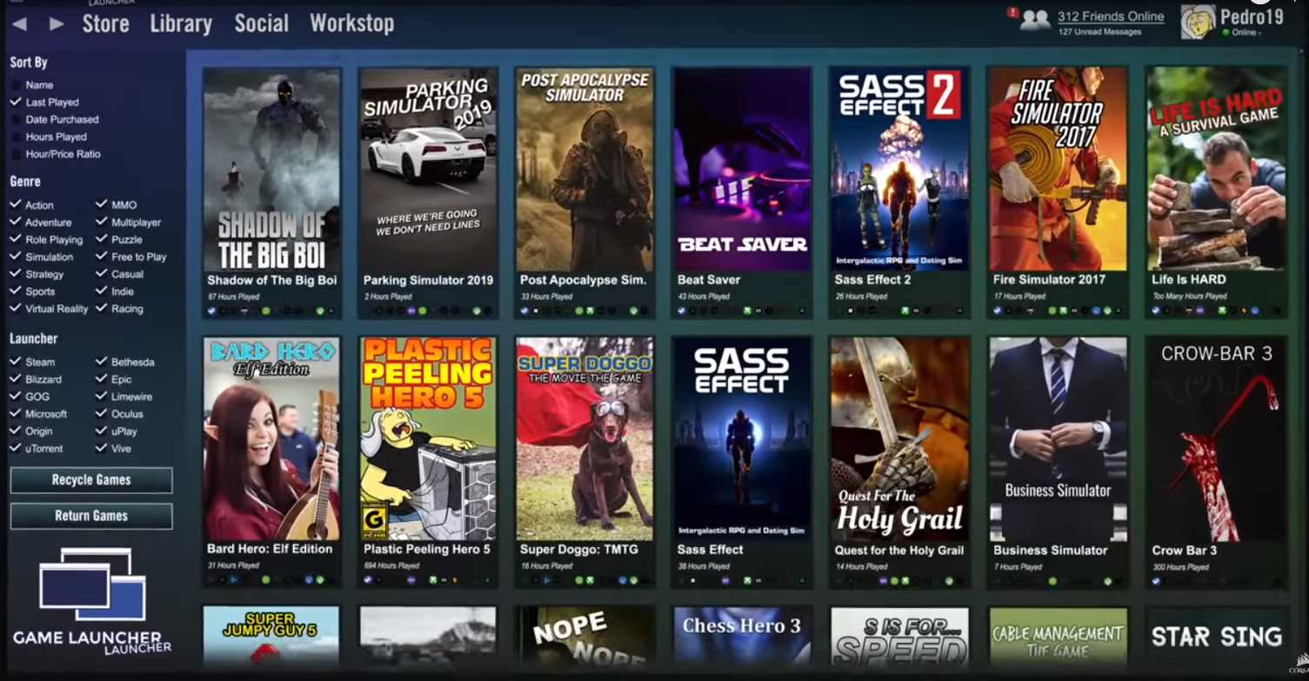
Task: Click the Return Games button
Action: 91,516
